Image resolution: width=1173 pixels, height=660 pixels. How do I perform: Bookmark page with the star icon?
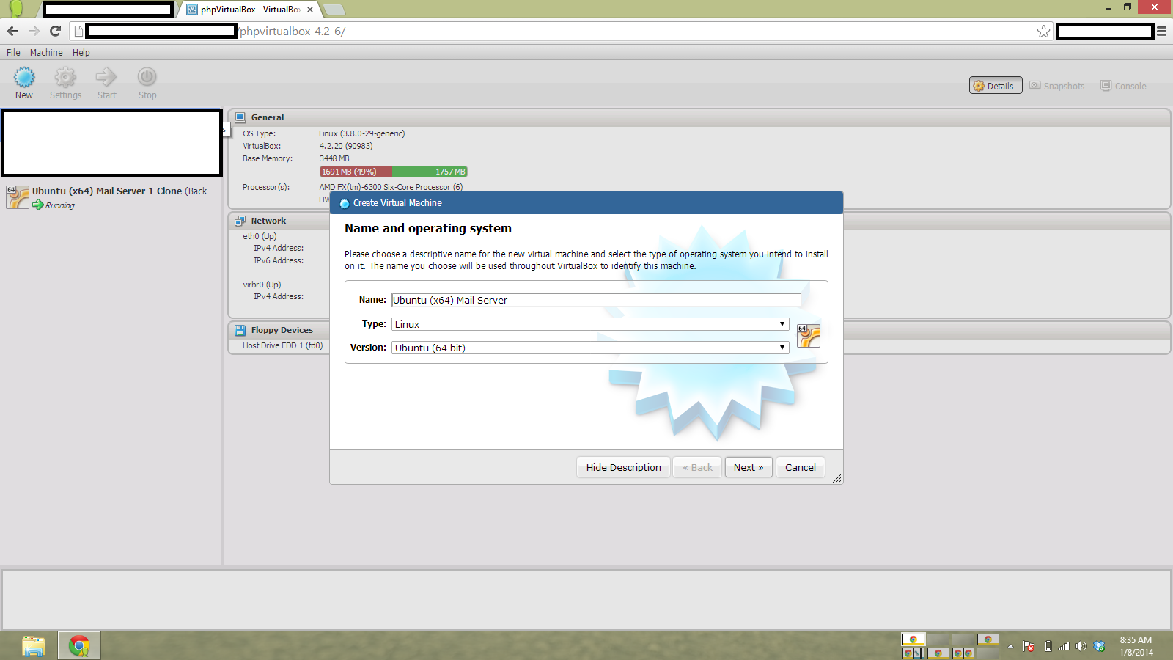pos(1043,31)
